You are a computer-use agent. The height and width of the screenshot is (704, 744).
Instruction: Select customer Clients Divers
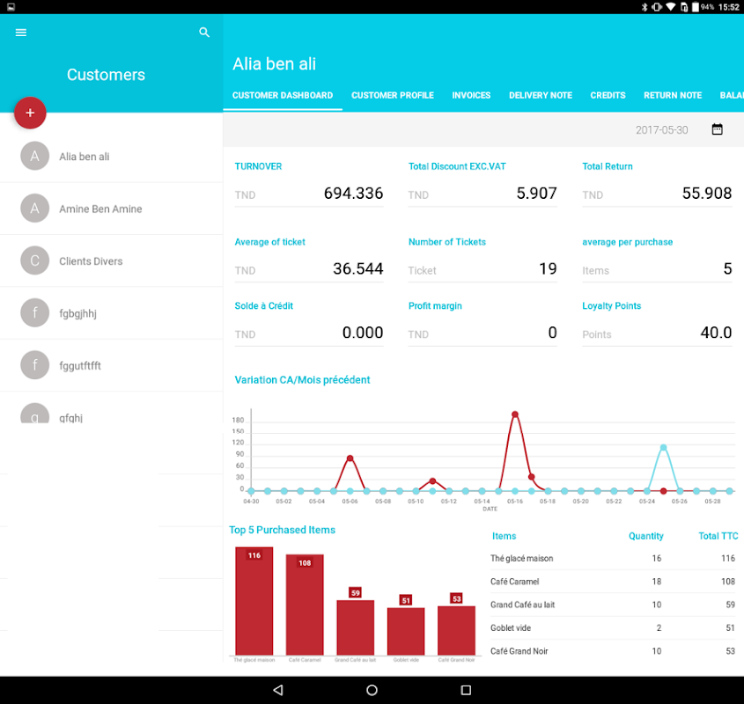click(112, 260)
